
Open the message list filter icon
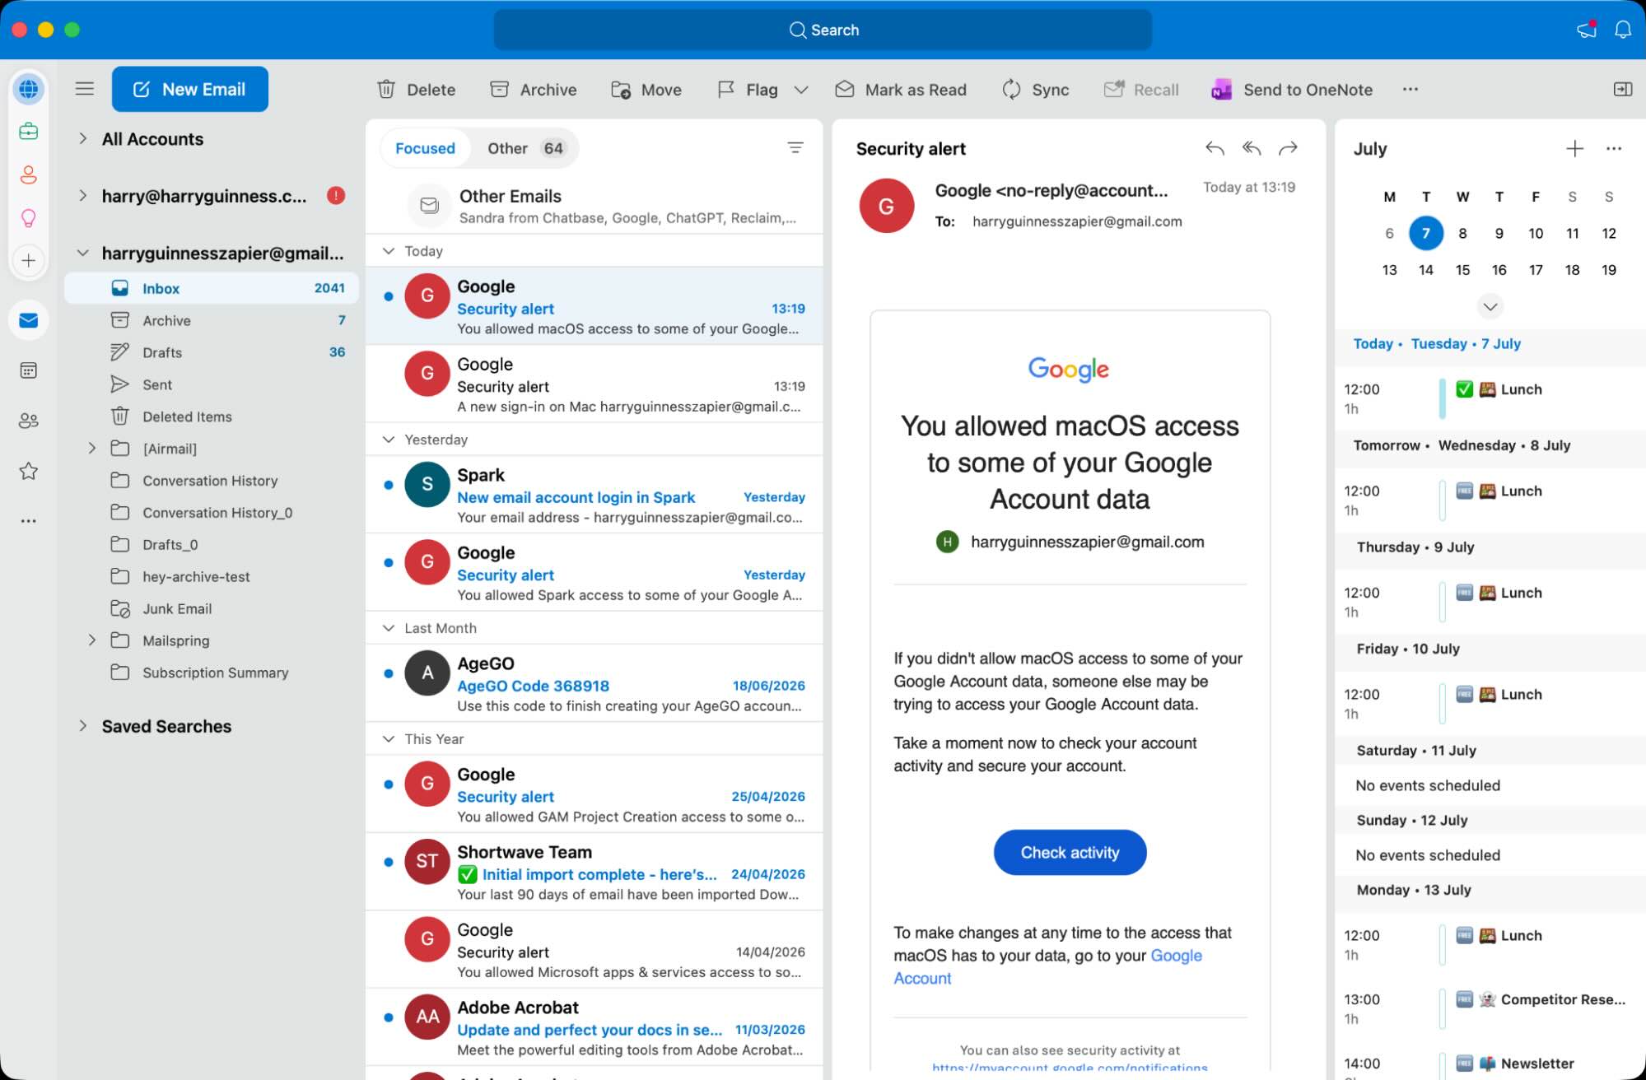point(795,148)
